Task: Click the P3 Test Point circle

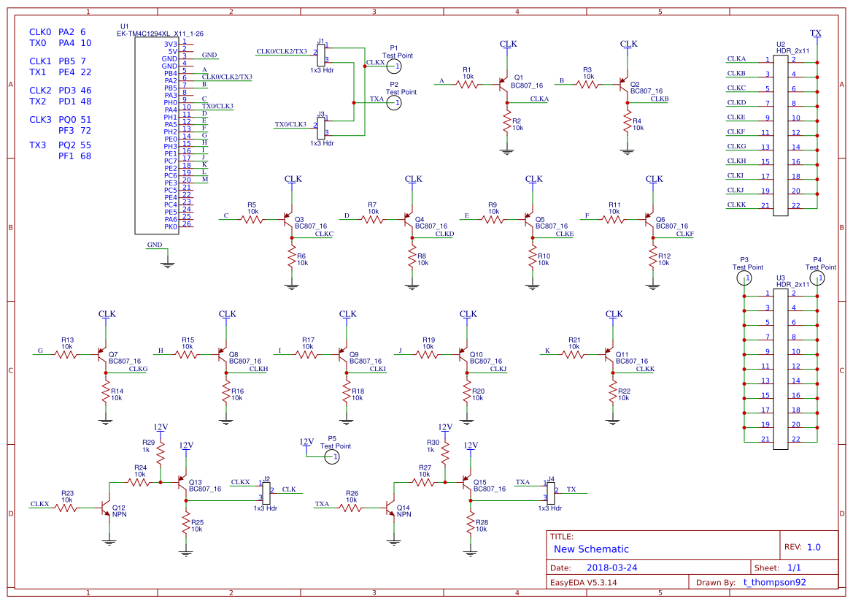Action: point(744,278)
